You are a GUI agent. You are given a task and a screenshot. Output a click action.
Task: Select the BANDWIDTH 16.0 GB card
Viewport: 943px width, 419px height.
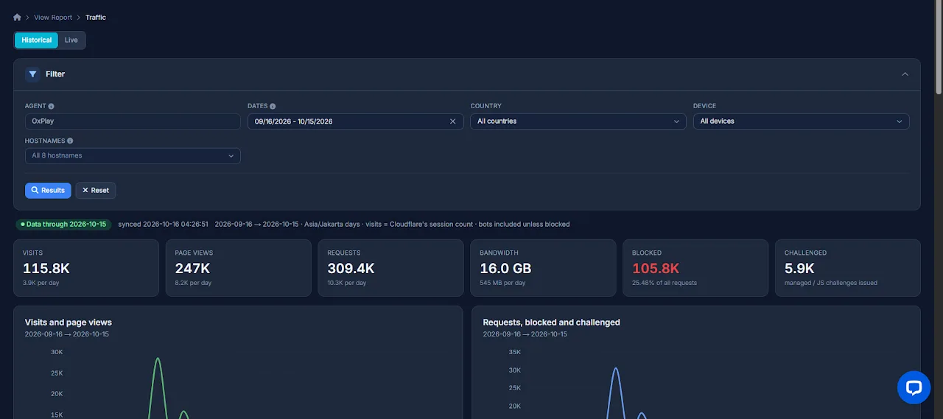[x=543, y=268]
